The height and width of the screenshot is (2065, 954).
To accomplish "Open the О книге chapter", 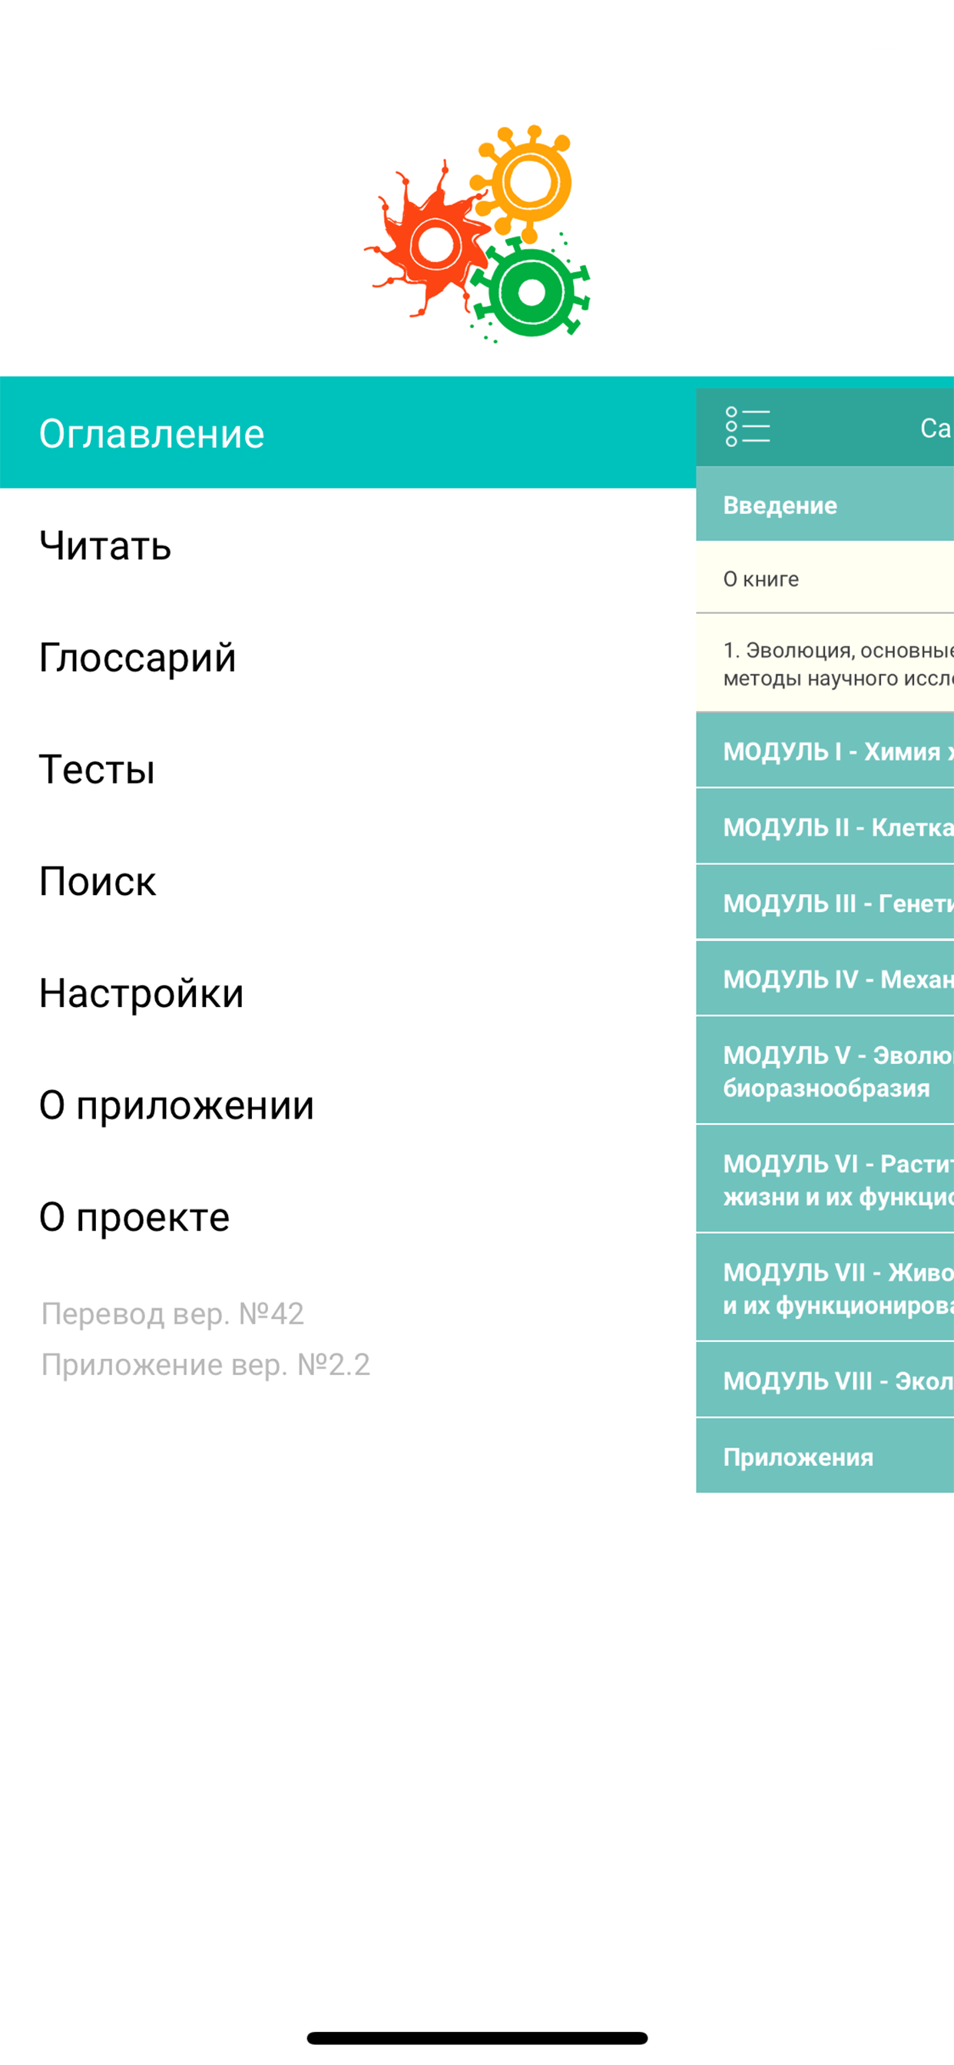I will [x=825, y=578].
